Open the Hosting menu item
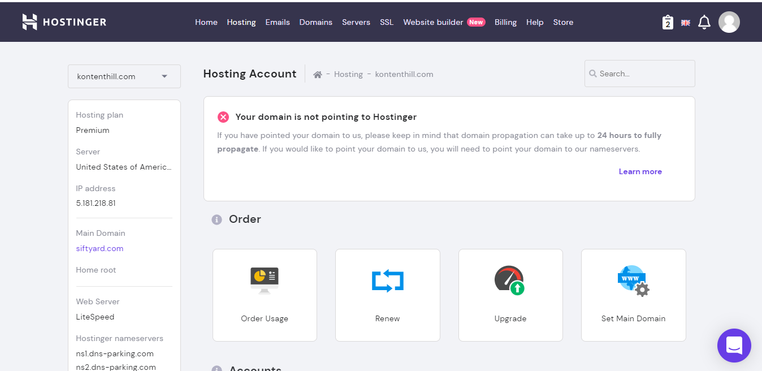Screen dimensions: 762x371 pos(241,22)
